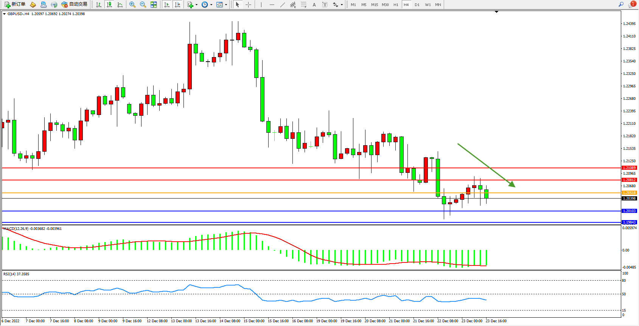The width and height of the screenshot is (639, 326).
Task: Select the line chart display icon
Action: [120, 5]
